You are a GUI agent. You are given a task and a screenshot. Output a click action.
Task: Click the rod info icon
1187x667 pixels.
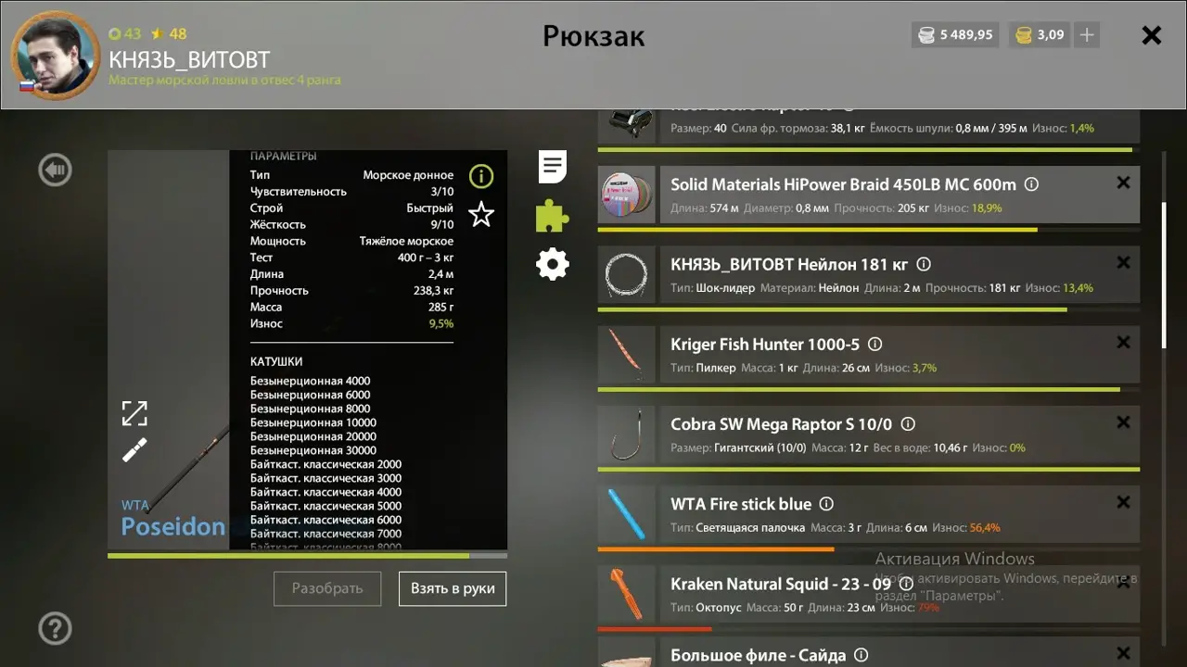tap(481, 176)
